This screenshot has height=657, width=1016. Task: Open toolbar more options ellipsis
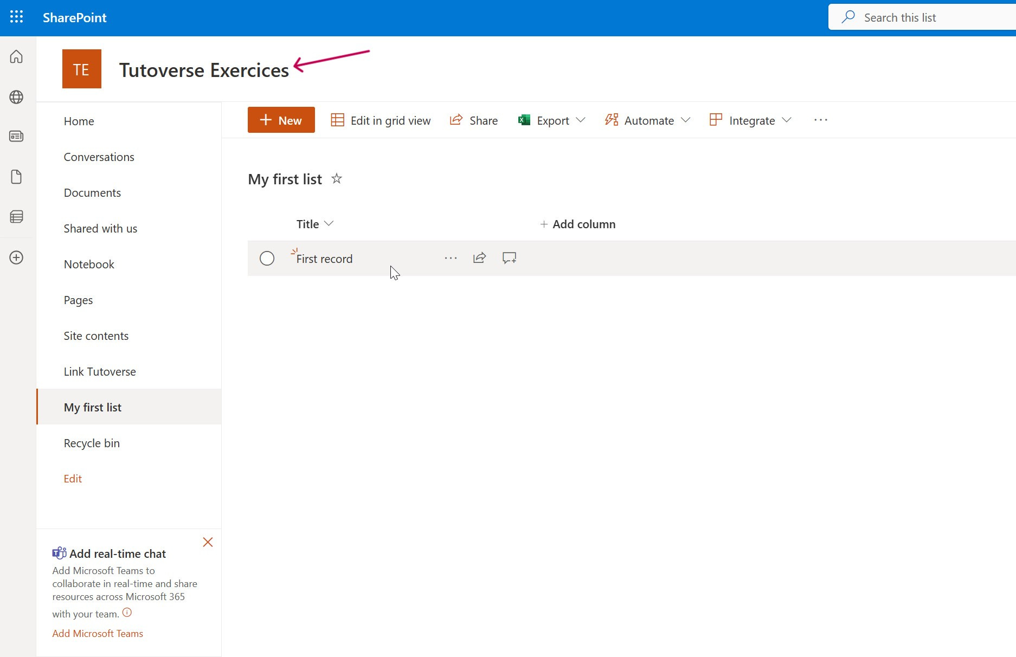(821, 120)
